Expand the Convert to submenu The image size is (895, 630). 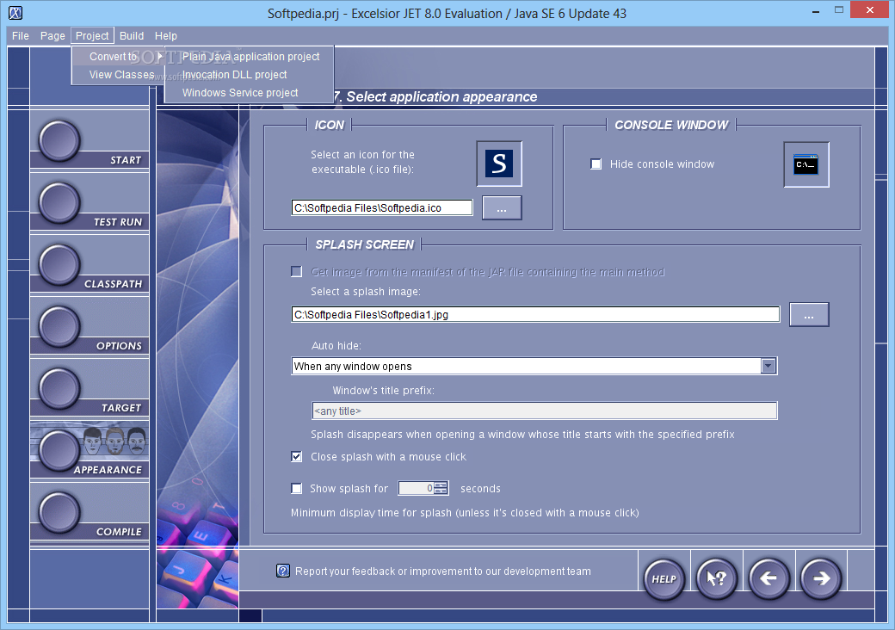click(x=119, y=57)
